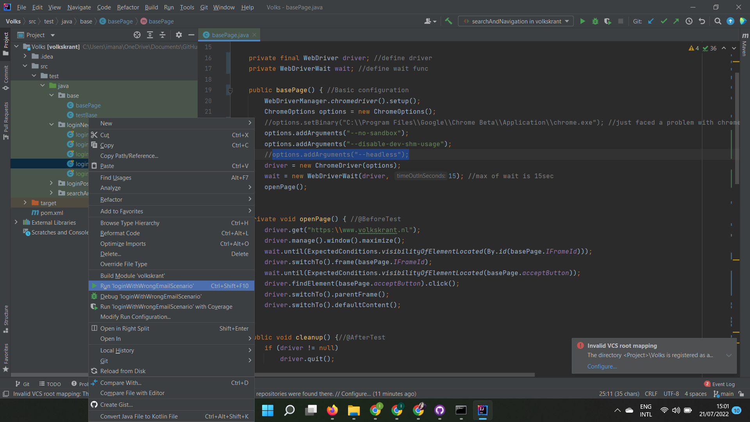Switch to the basePage.java editor tab
This screenshot has width=750, height=422.
point(230,35)
